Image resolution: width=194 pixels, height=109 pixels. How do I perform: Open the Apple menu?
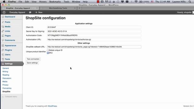point(4,2)
